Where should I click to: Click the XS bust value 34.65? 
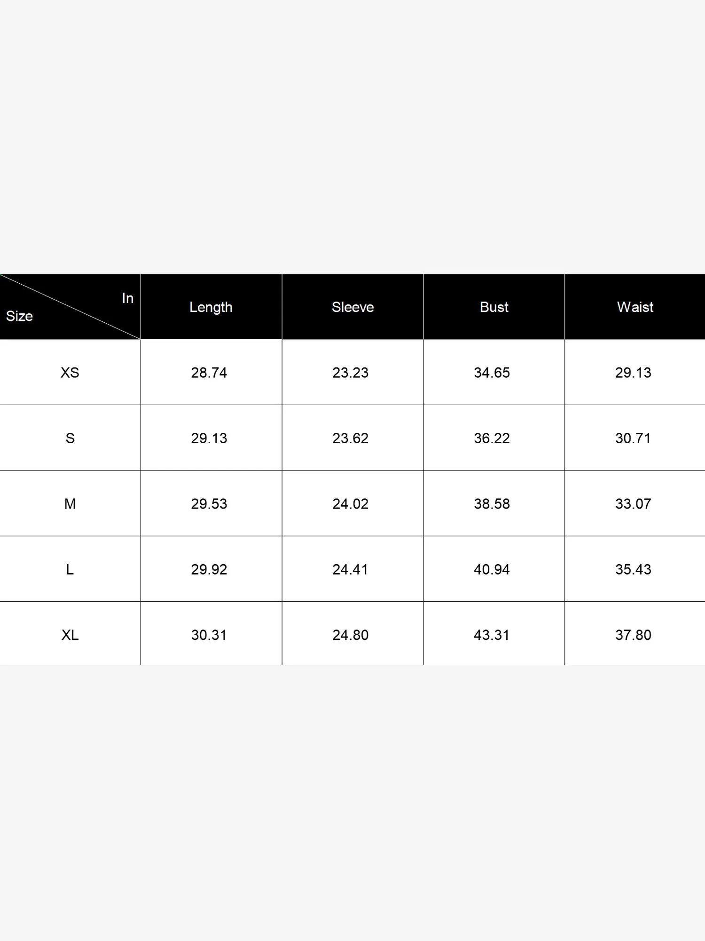coord(492,373)
